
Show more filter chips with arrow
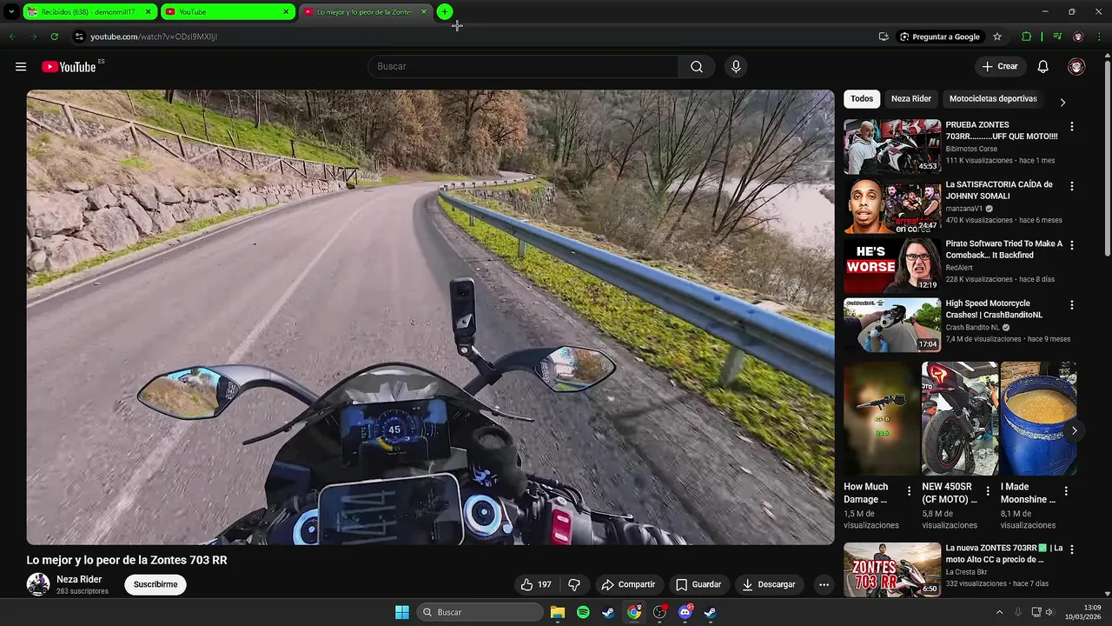tap(1062, 102)
